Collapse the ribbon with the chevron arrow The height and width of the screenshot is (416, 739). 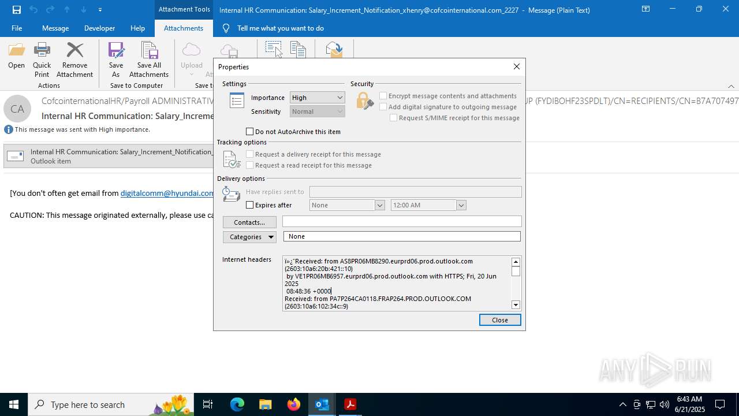coord(731,86)
